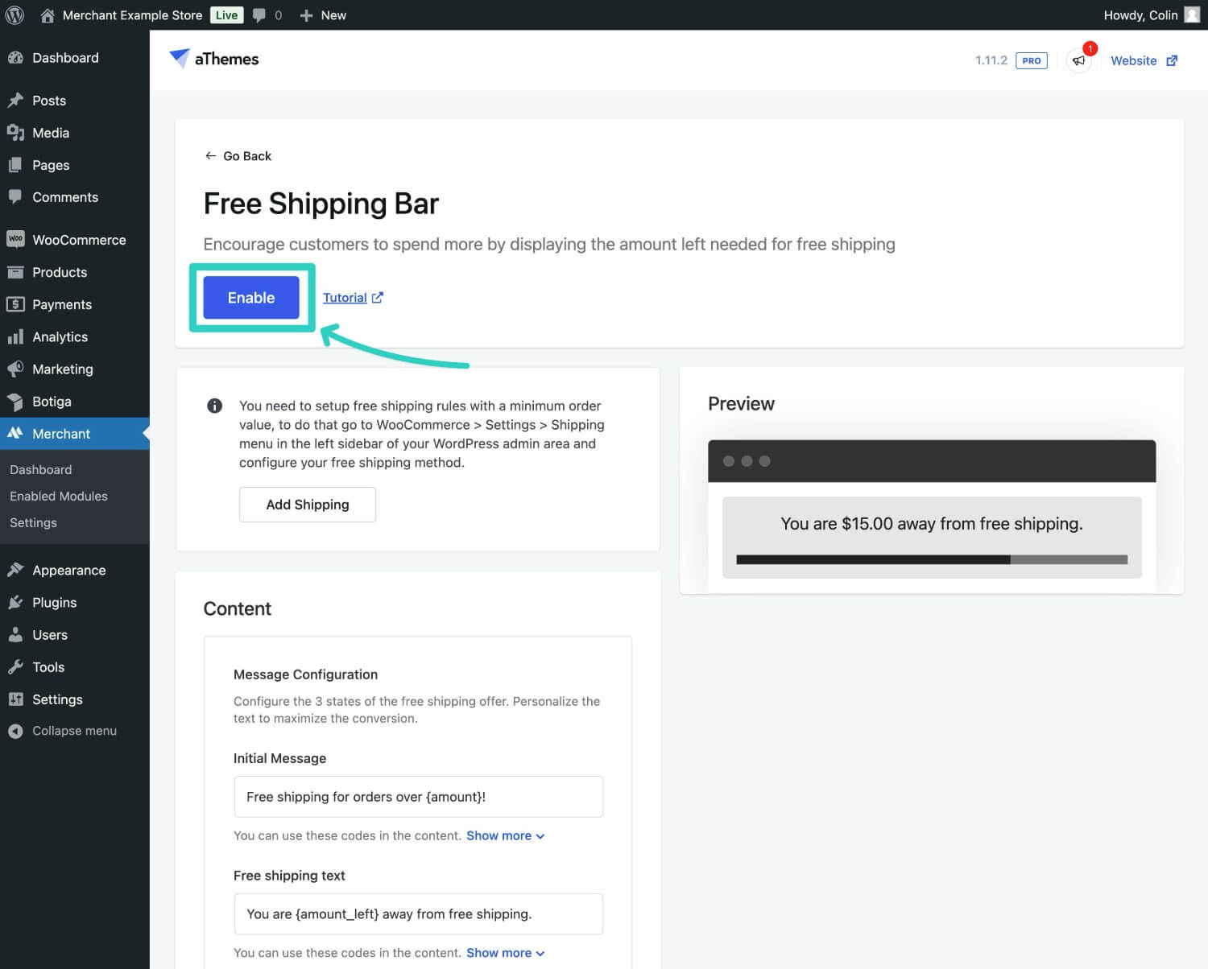Click the Comments speech bubble sidebar icon
This screenshot has width=1208, height=969.
(x=15, y=196)
